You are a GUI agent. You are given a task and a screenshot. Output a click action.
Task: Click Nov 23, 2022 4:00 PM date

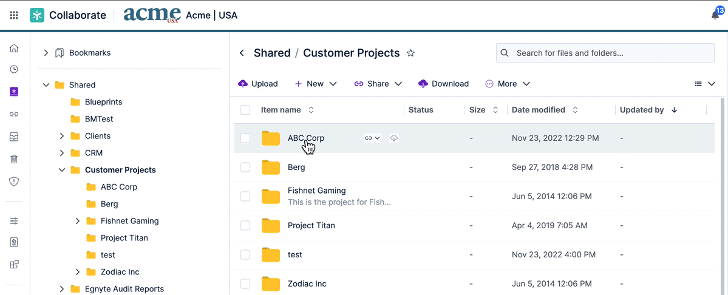(x=554, y=255)
